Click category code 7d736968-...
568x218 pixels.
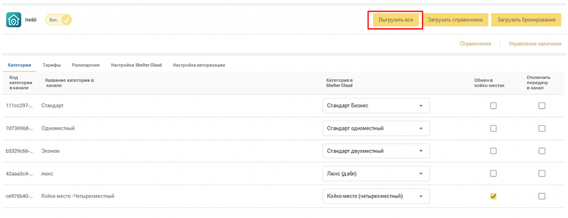tap(19, 128)
